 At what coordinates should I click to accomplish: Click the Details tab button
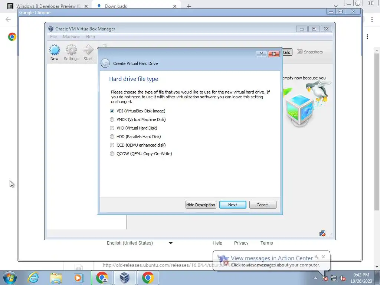pyautogui.click(x=288, y=52)
